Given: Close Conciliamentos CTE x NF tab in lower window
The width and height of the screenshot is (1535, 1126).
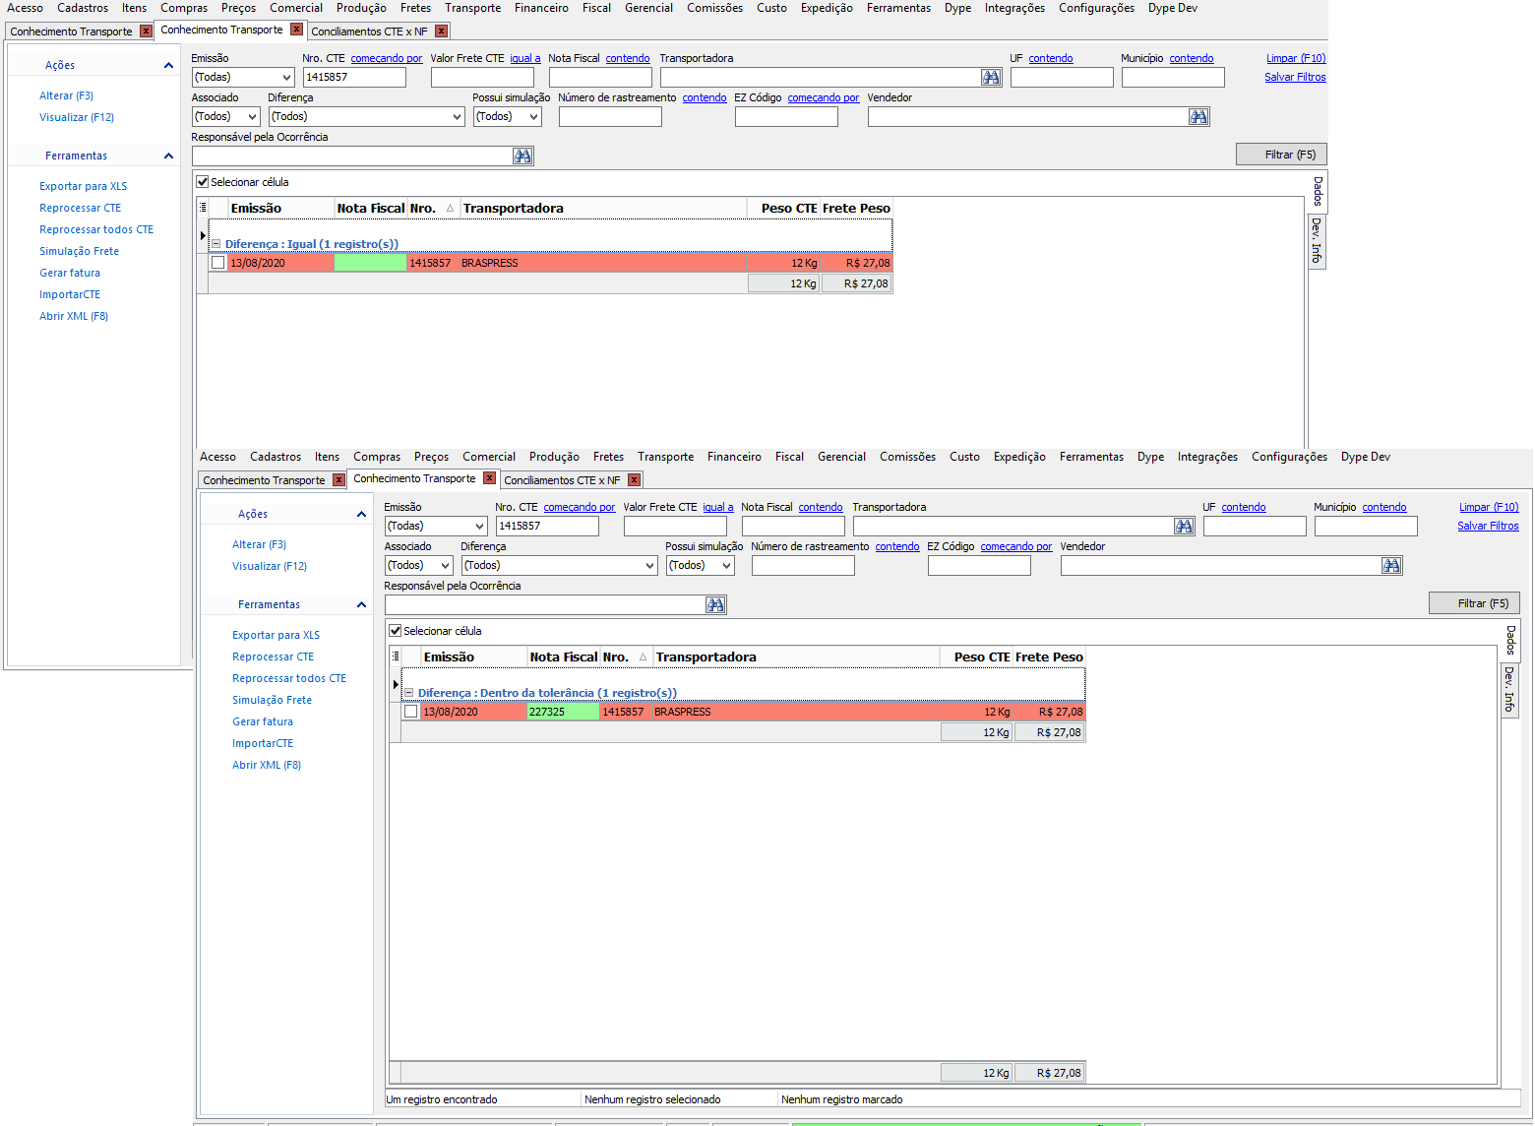Looking at the screenshot, I should point(634,480).
